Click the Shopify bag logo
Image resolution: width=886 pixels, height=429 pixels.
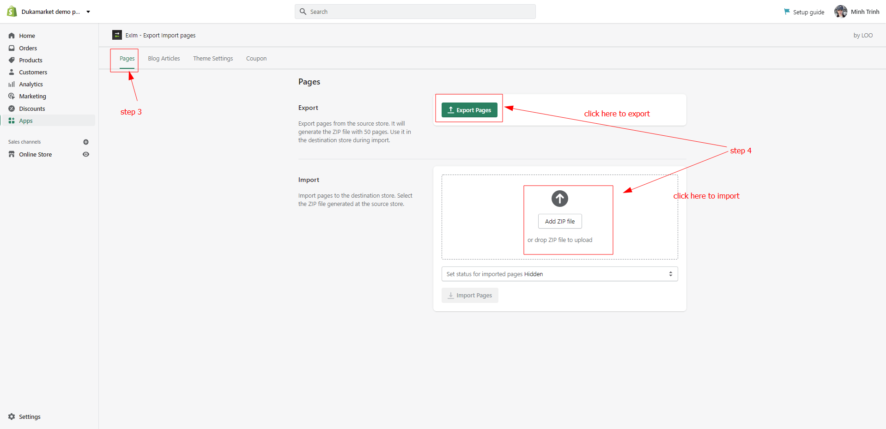pos(12,12)
